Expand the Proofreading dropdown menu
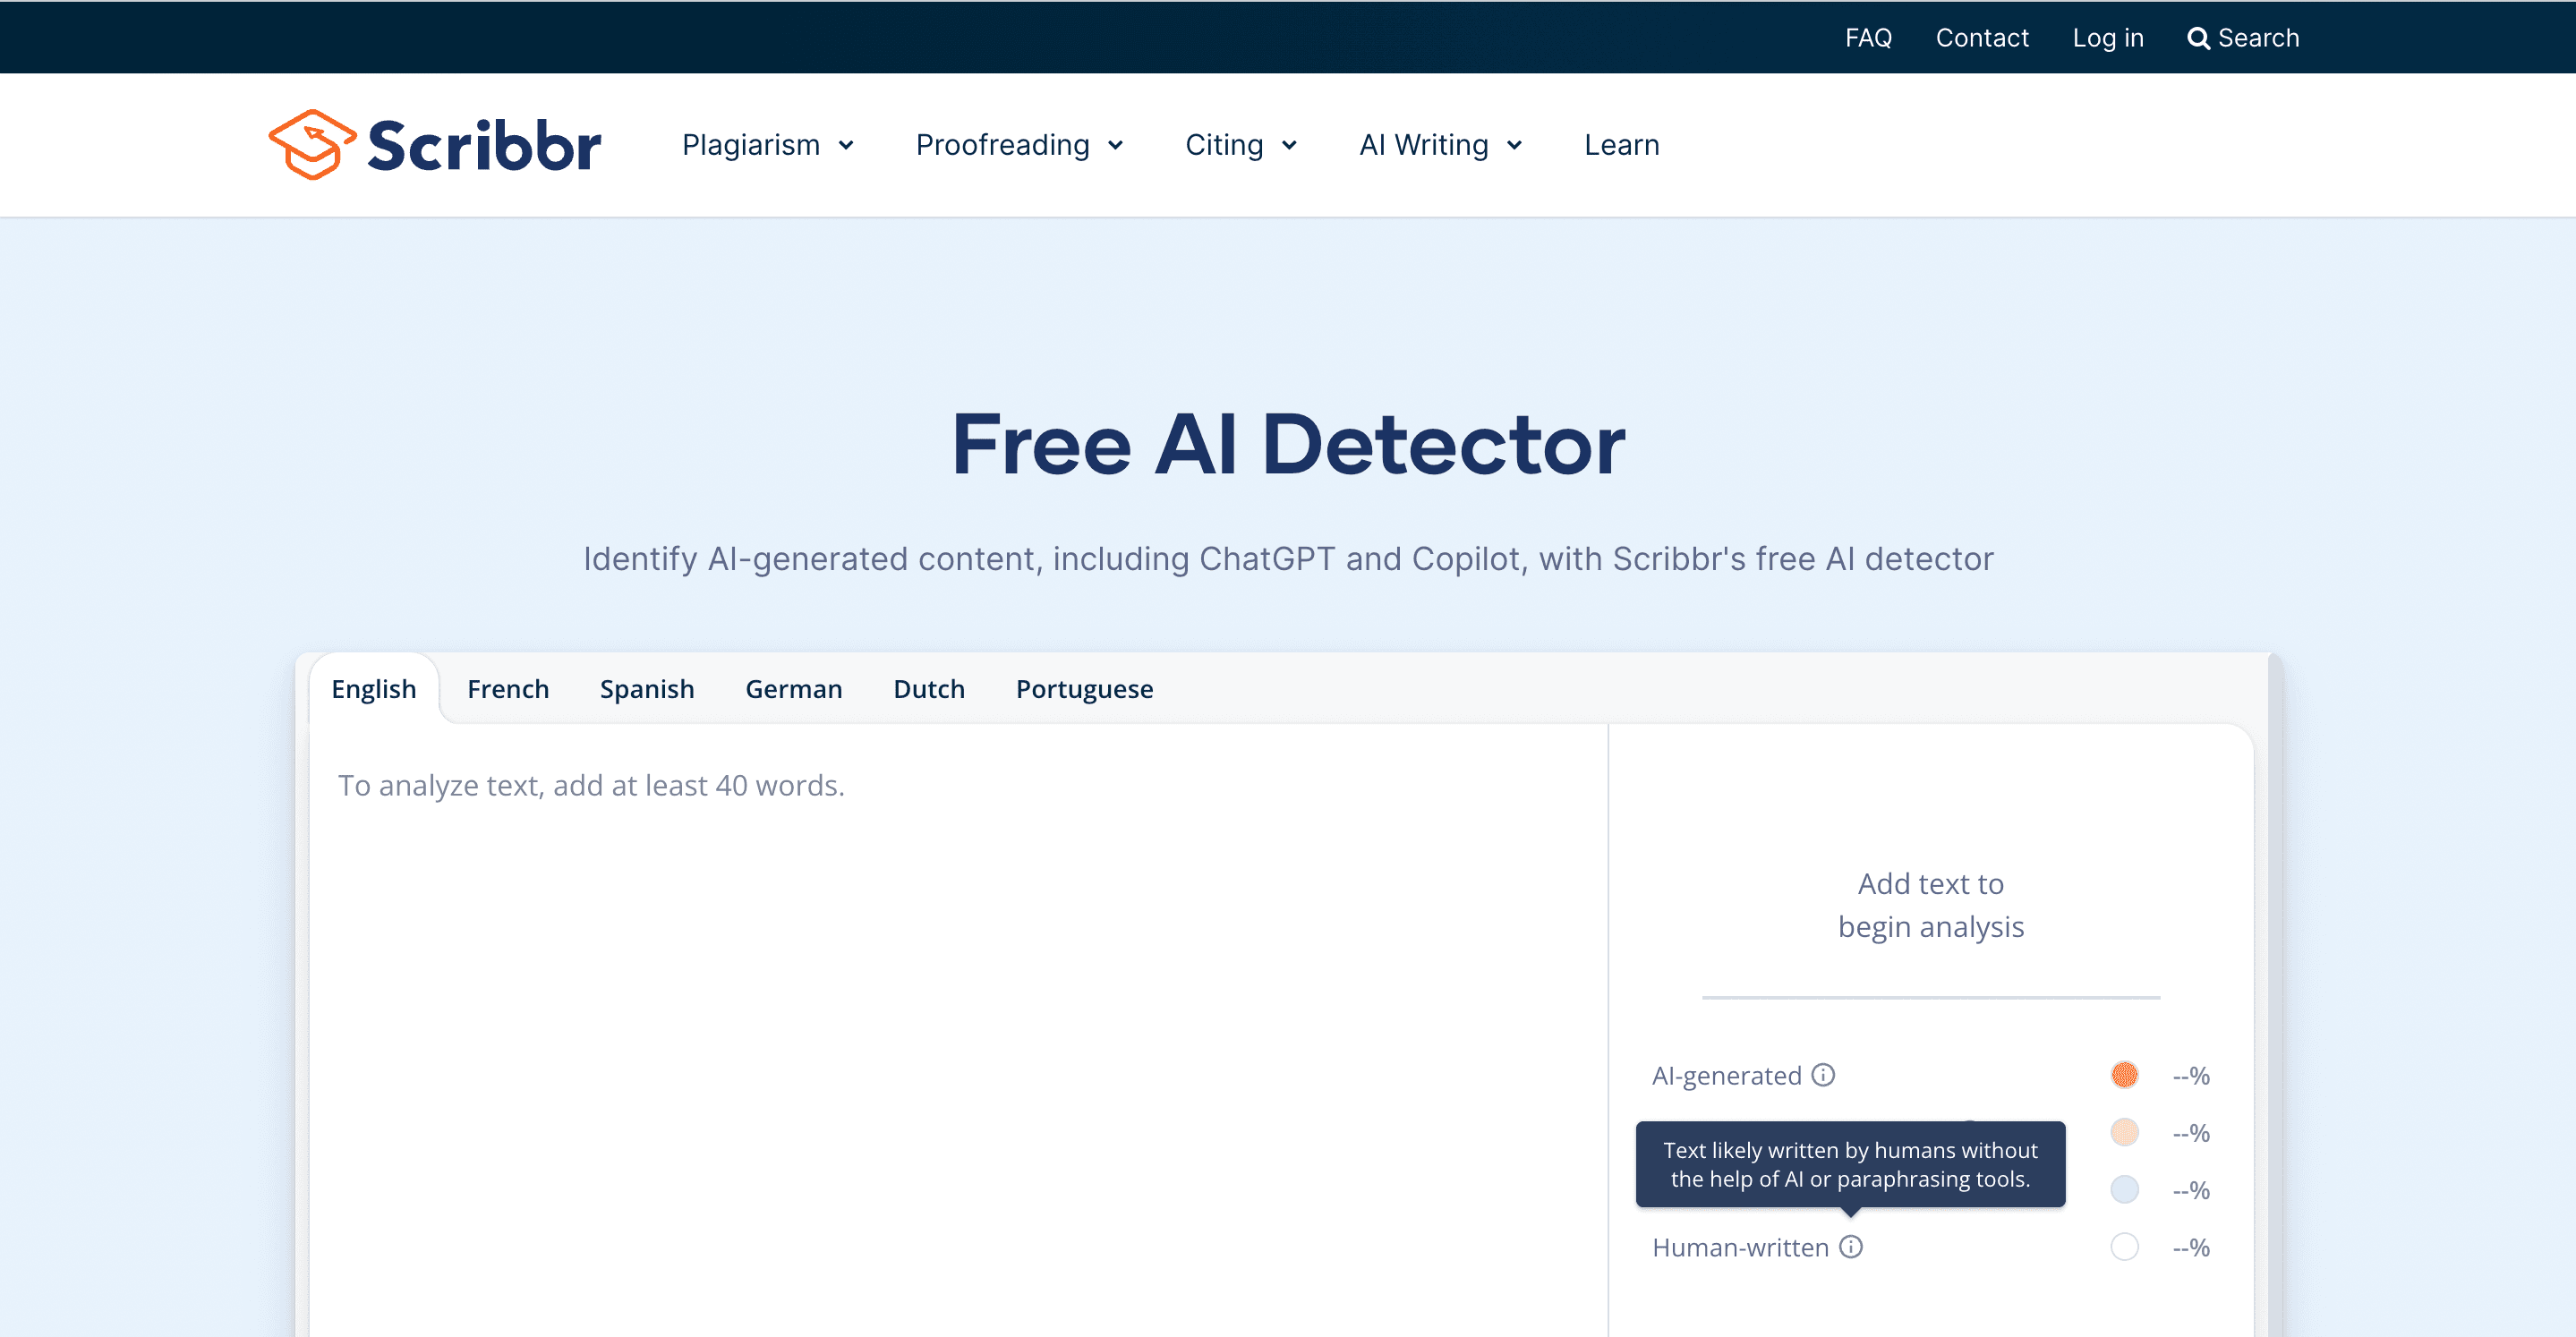This screenshot has height=1337, width=2576. [1020, 145]
